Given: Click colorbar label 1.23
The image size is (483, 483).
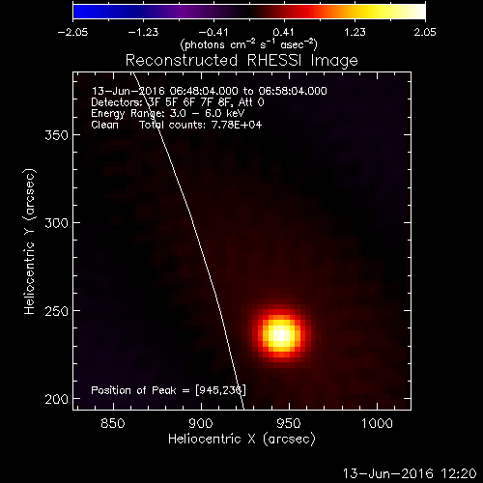Looking at the screenshot, I should click(x=355, y=32).
